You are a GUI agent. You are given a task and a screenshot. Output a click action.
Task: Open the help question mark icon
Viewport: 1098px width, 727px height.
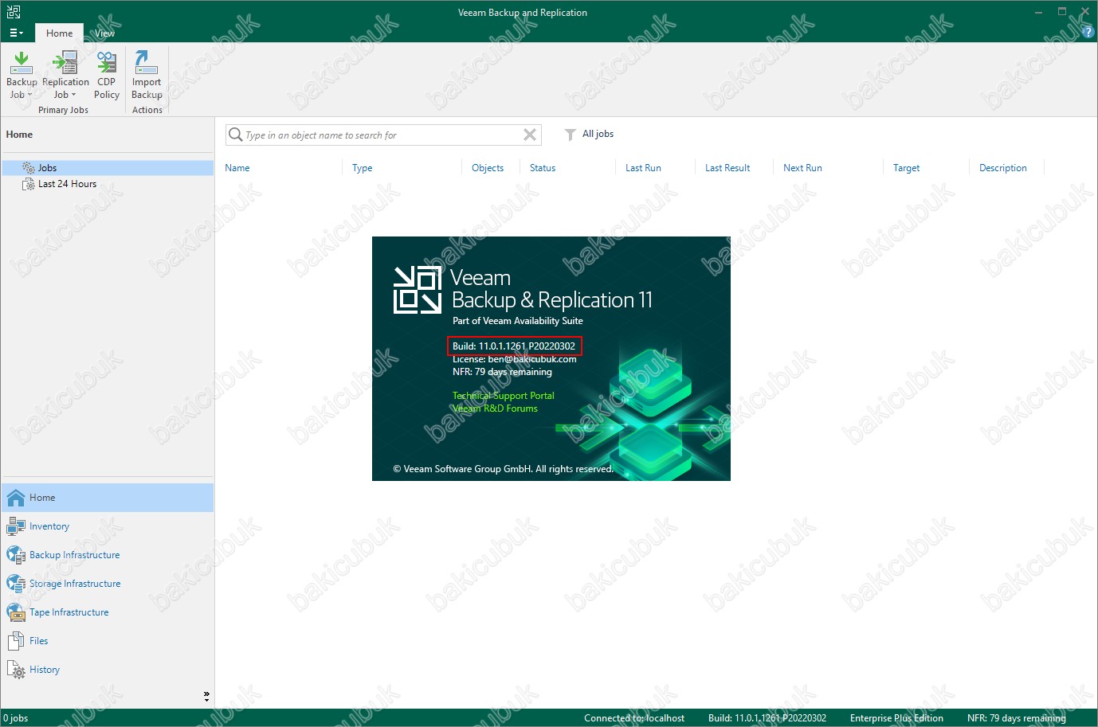(1088, 33)
